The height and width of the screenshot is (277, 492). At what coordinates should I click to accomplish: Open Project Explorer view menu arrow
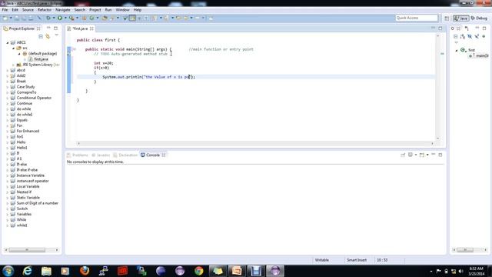(56, 35)
